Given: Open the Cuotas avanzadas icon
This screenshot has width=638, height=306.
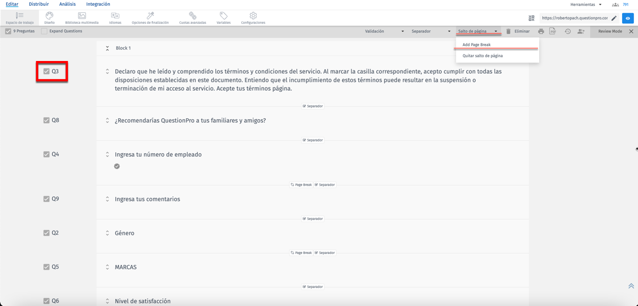Looking at the screenshot, I should point(192,16).
